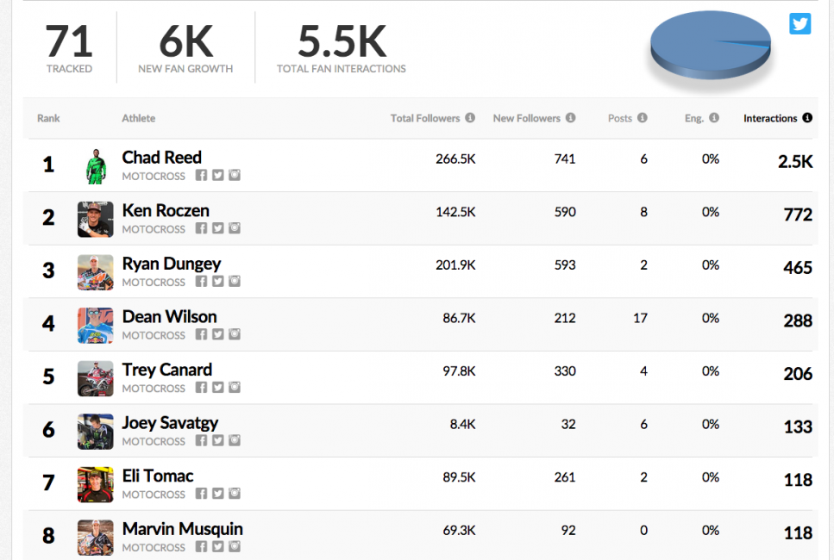Click info icon beside Eng. header
Image resolution: width=834 pixels, height=560 pixels.
point(714,118)
